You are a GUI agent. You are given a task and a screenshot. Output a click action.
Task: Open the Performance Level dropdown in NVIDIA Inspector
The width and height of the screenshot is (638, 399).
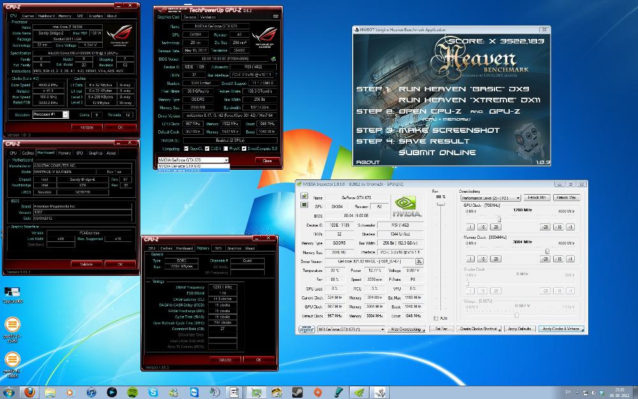[x=491, y=198]
